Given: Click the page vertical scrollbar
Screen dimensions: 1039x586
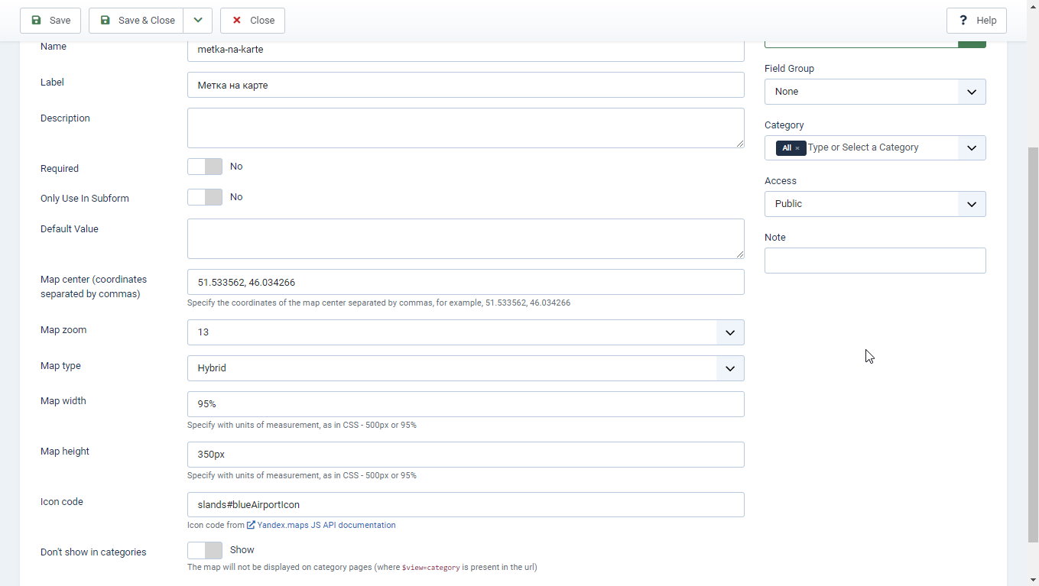Looking at the screenshot, I should pyautogui.click(x=1032, y=344).
